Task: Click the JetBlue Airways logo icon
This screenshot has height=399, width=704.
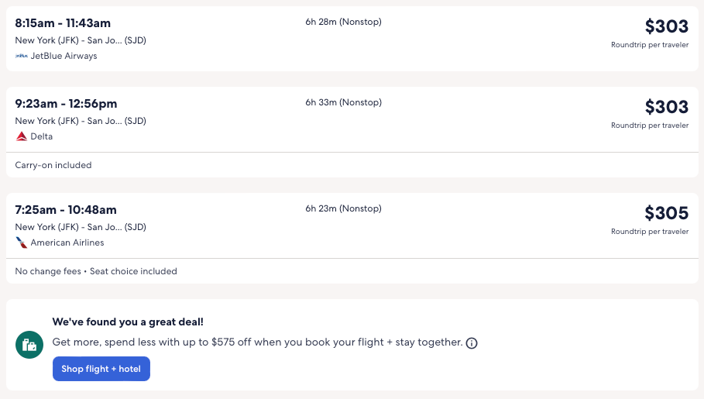Action: point(22,56)
